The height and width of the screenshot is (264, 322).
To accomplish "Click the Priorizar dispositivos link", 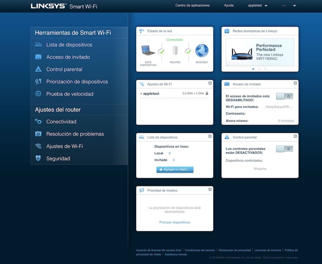I will tap(175, 222).
